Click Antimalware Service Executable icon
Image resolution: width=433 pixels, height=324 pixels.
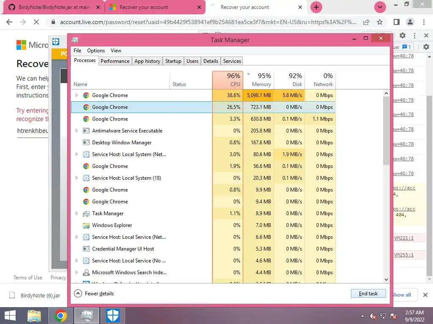tap(86, 131)
